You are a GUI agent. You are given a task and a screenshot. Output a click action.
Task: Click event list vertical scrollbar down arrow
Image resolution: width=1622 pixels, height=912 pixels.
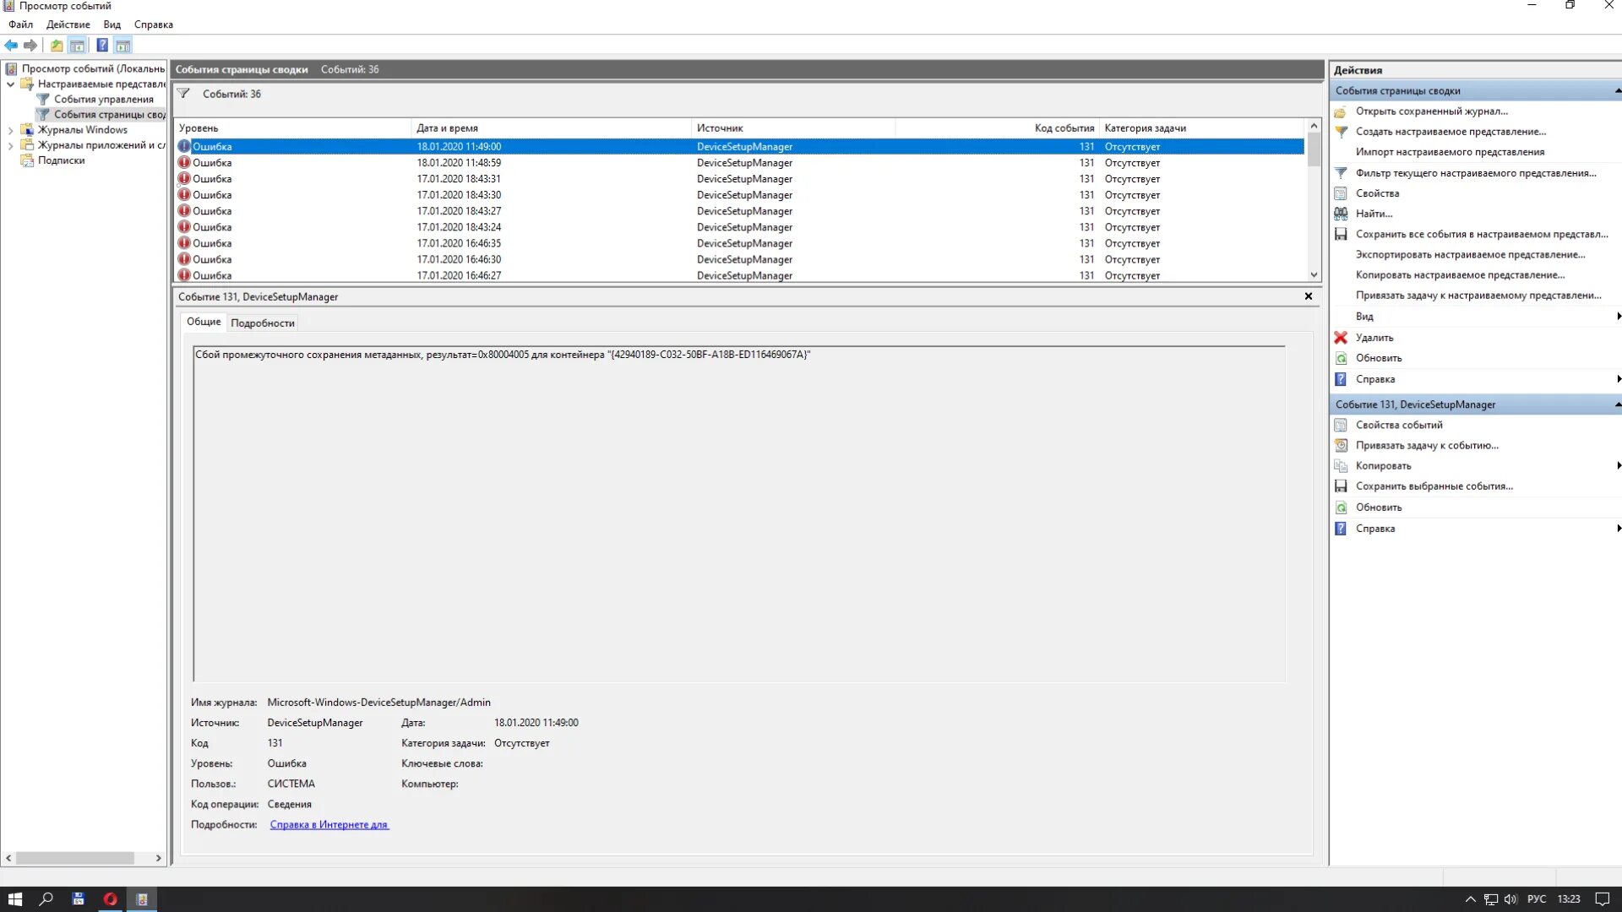click(x=1314, y=275)
